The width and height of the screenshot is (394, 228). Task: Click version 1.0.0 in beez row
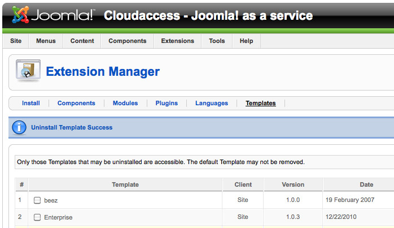[x=293, y=200]
